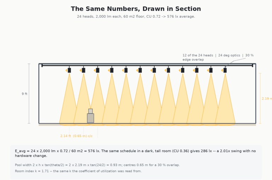Click the leftmost track light head

69,70
